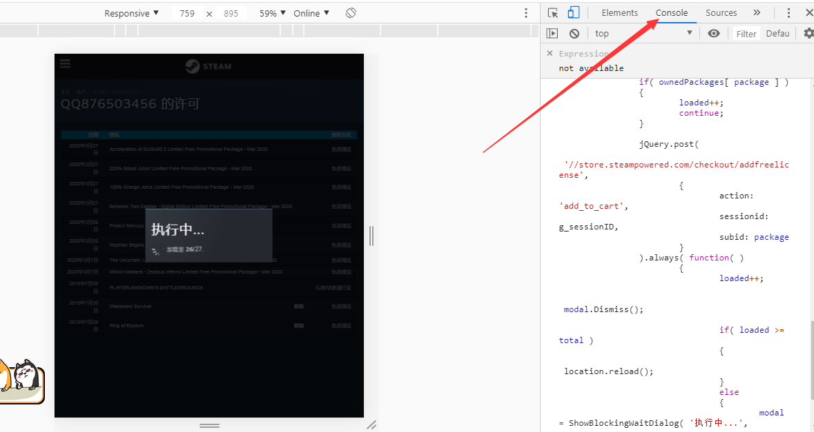Image resolution: width=814 pixels, height=432 pixels.
Task: Remove the live expression X
Action: point(550,53)
